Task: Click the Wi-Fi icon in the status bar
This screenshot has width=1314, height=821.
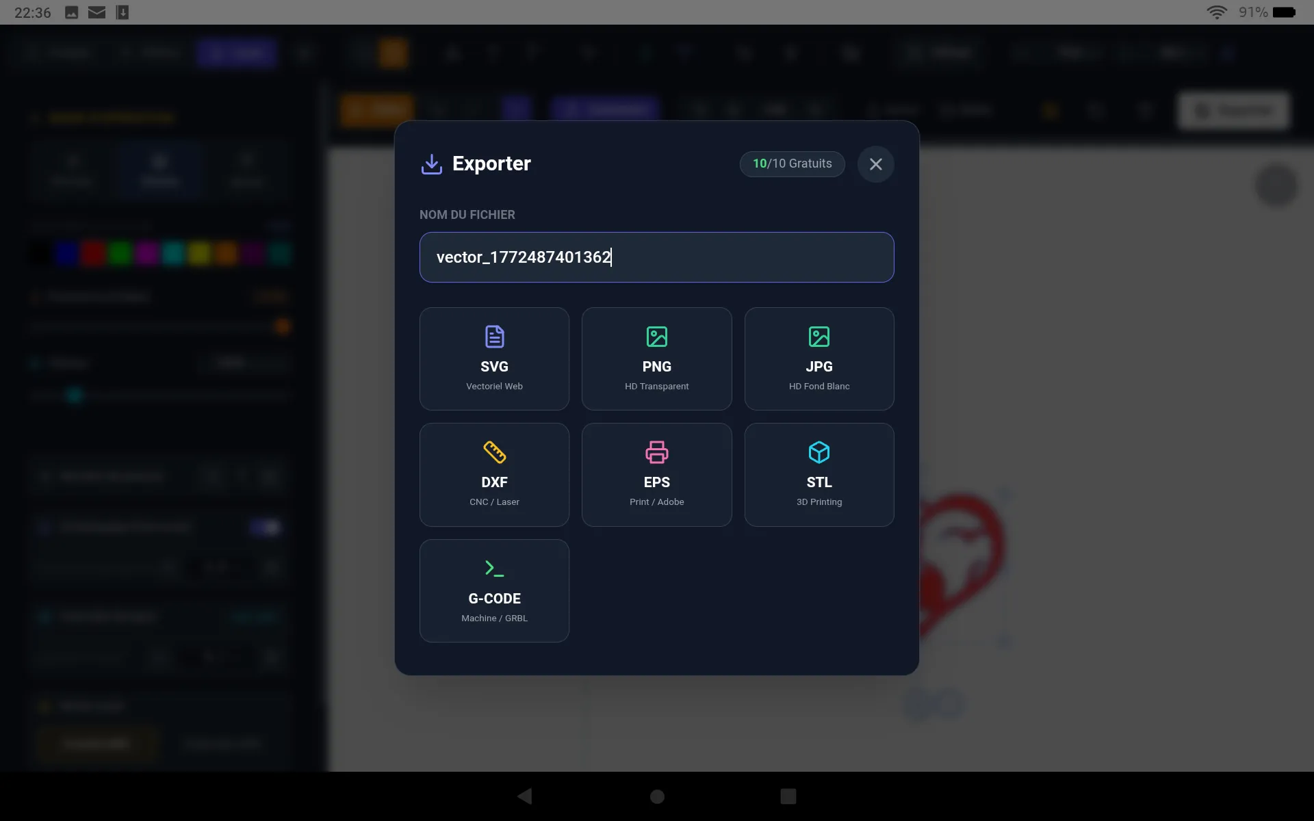Action: click(x=1217, y=12)
